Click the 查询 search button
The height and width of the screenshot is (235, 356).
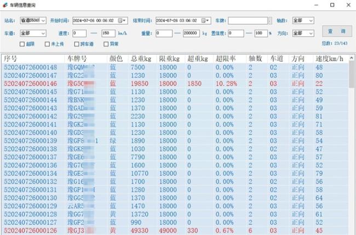[336, 31]
